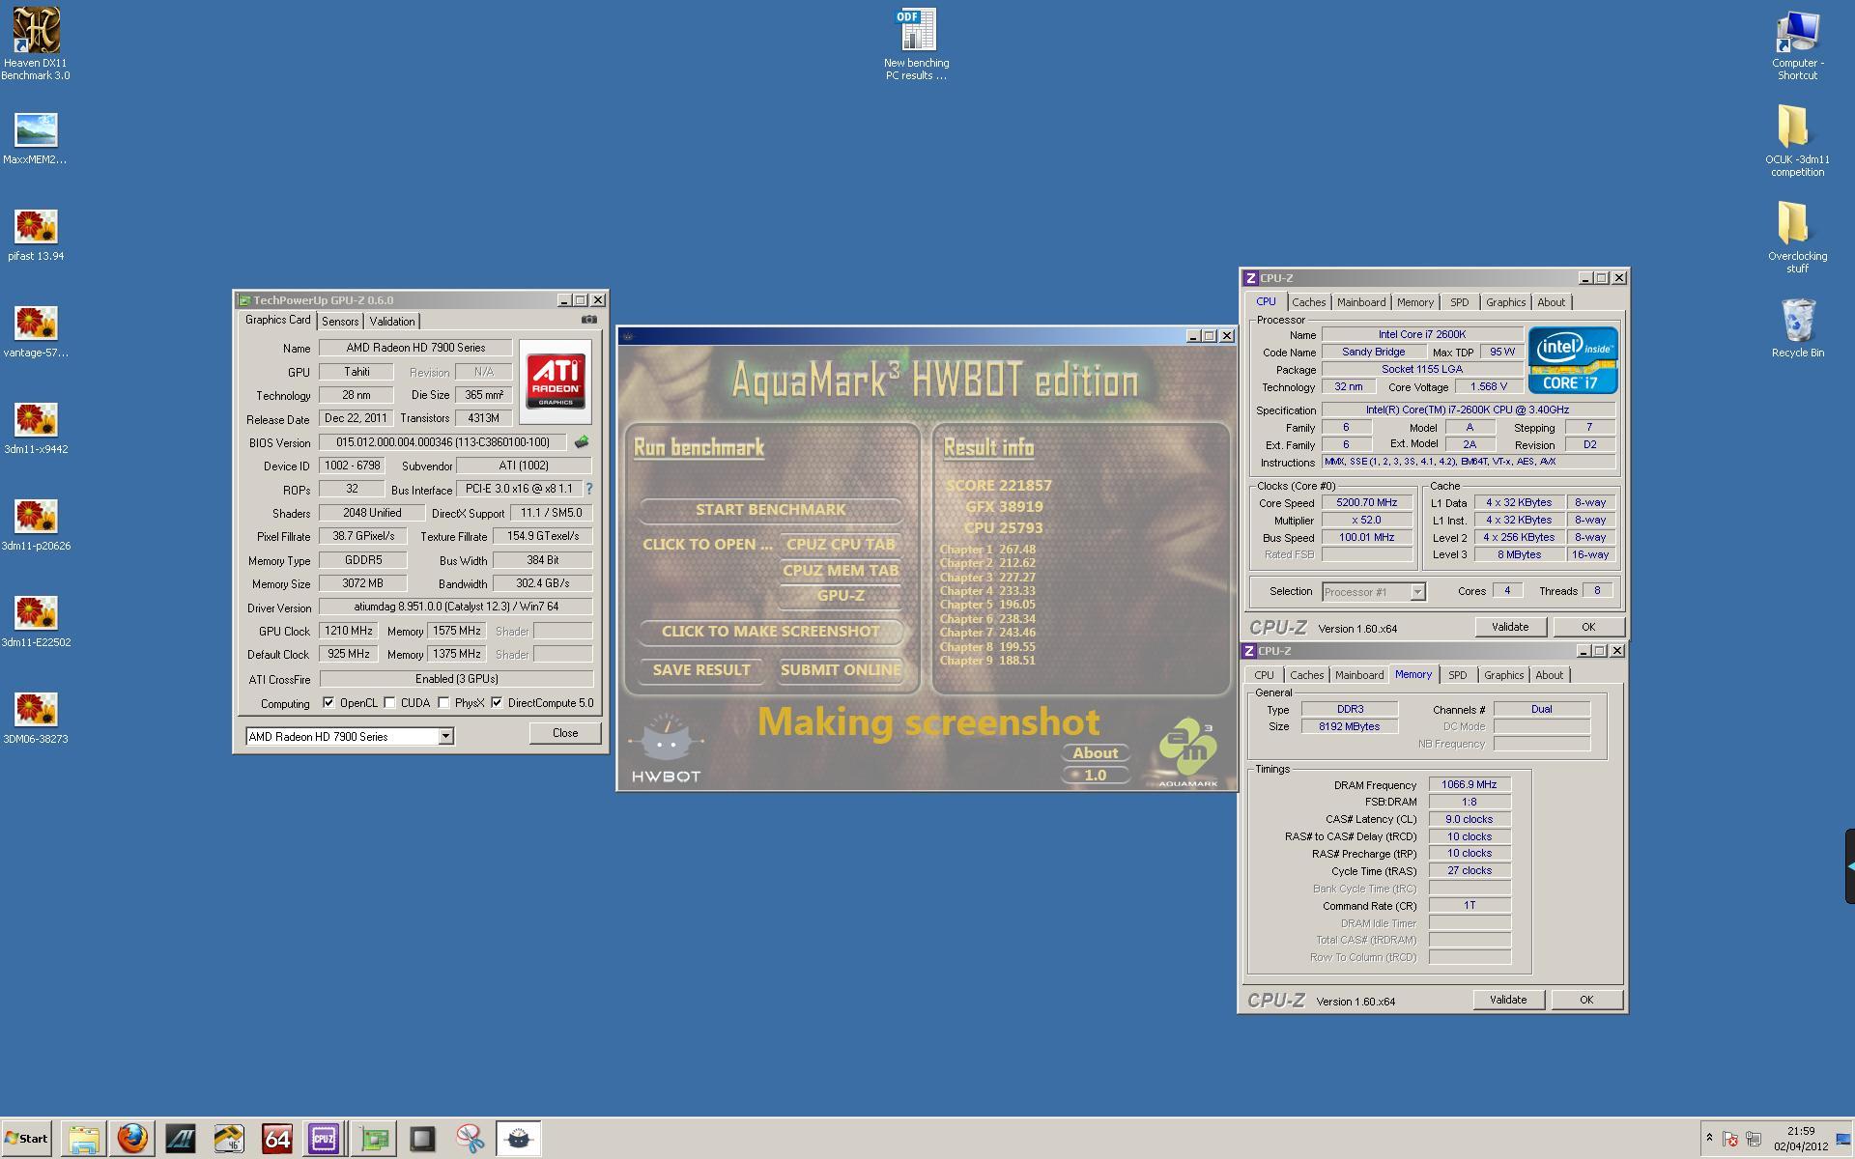Show hidden tray icons arrow
This screenshot has height=1159, width=1855.
(x=1709, y=1139)
